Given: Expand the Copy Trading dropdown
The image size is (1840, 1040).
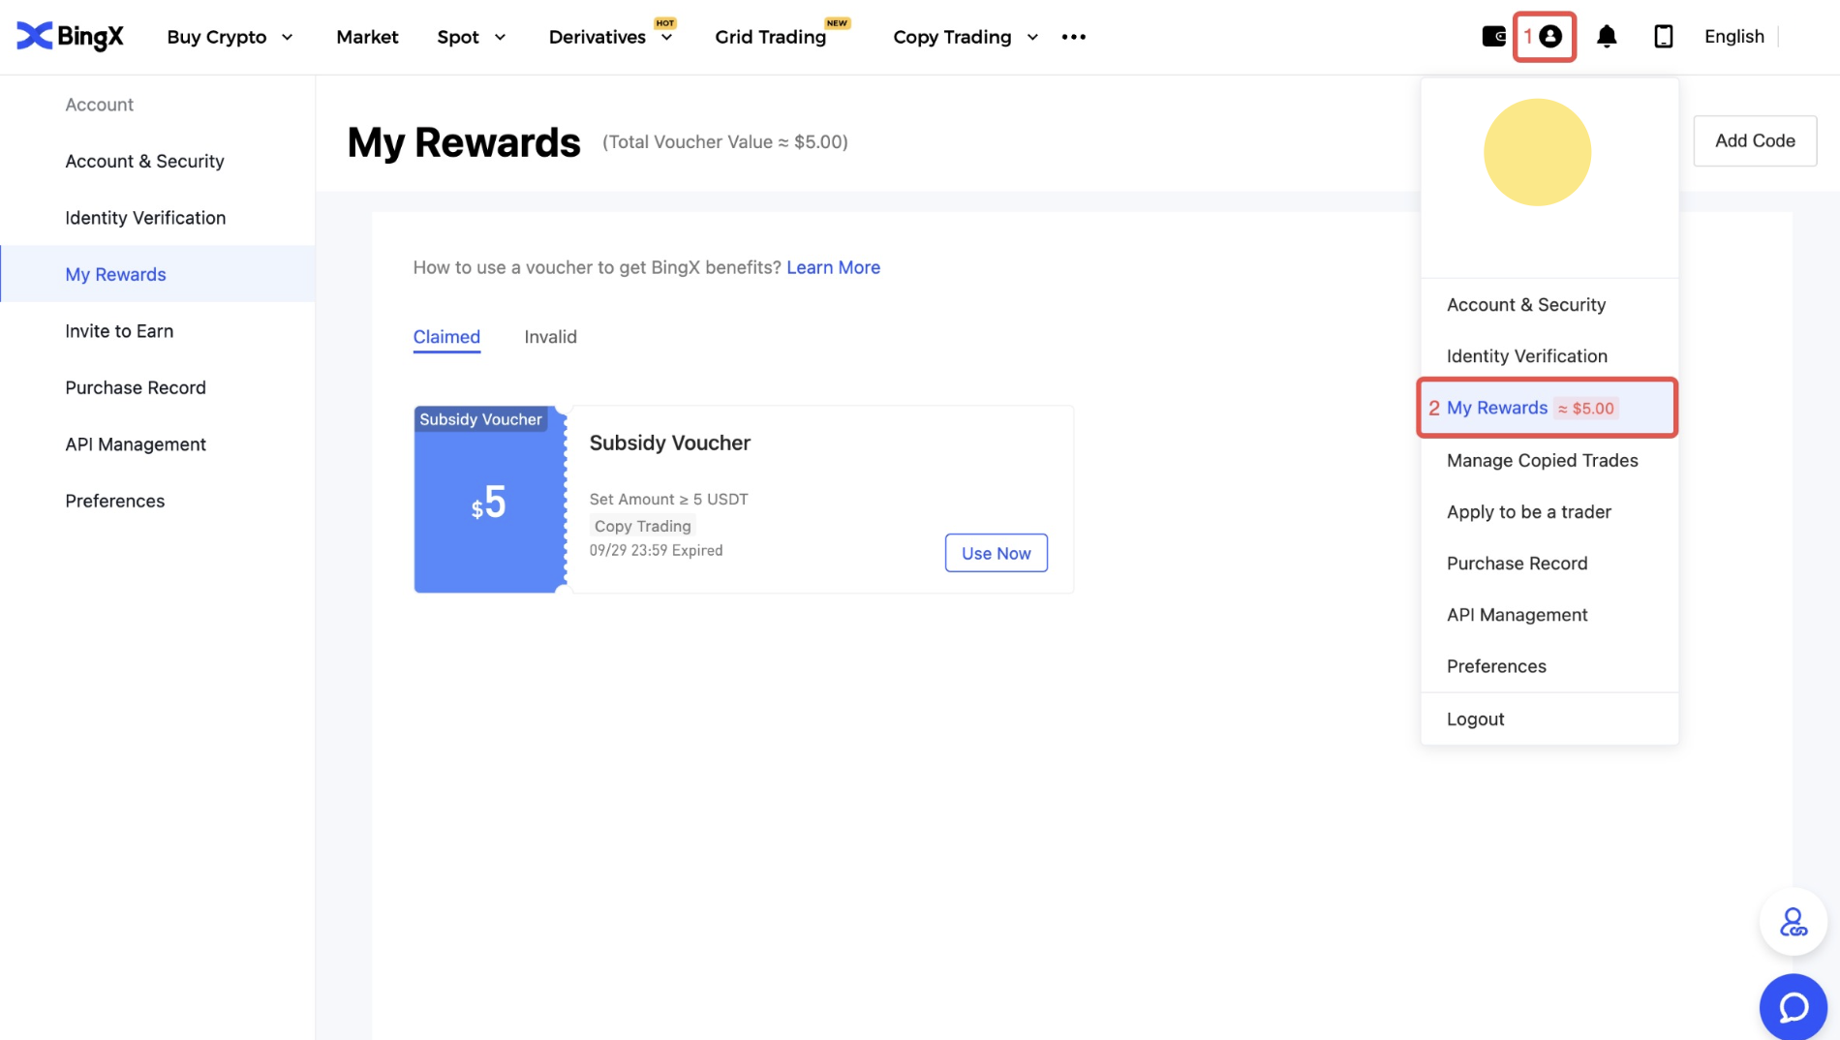Looking at the screenshot, I should point(965,37).
